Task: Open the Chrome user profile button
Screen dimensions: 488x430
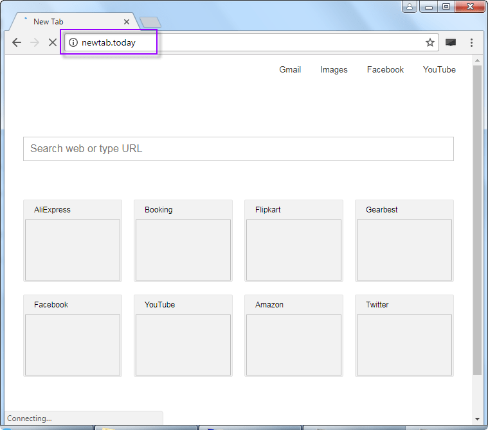Action: tap(410, 6)
